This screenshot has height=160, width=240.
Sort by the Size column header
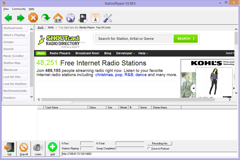click(112, 107)
